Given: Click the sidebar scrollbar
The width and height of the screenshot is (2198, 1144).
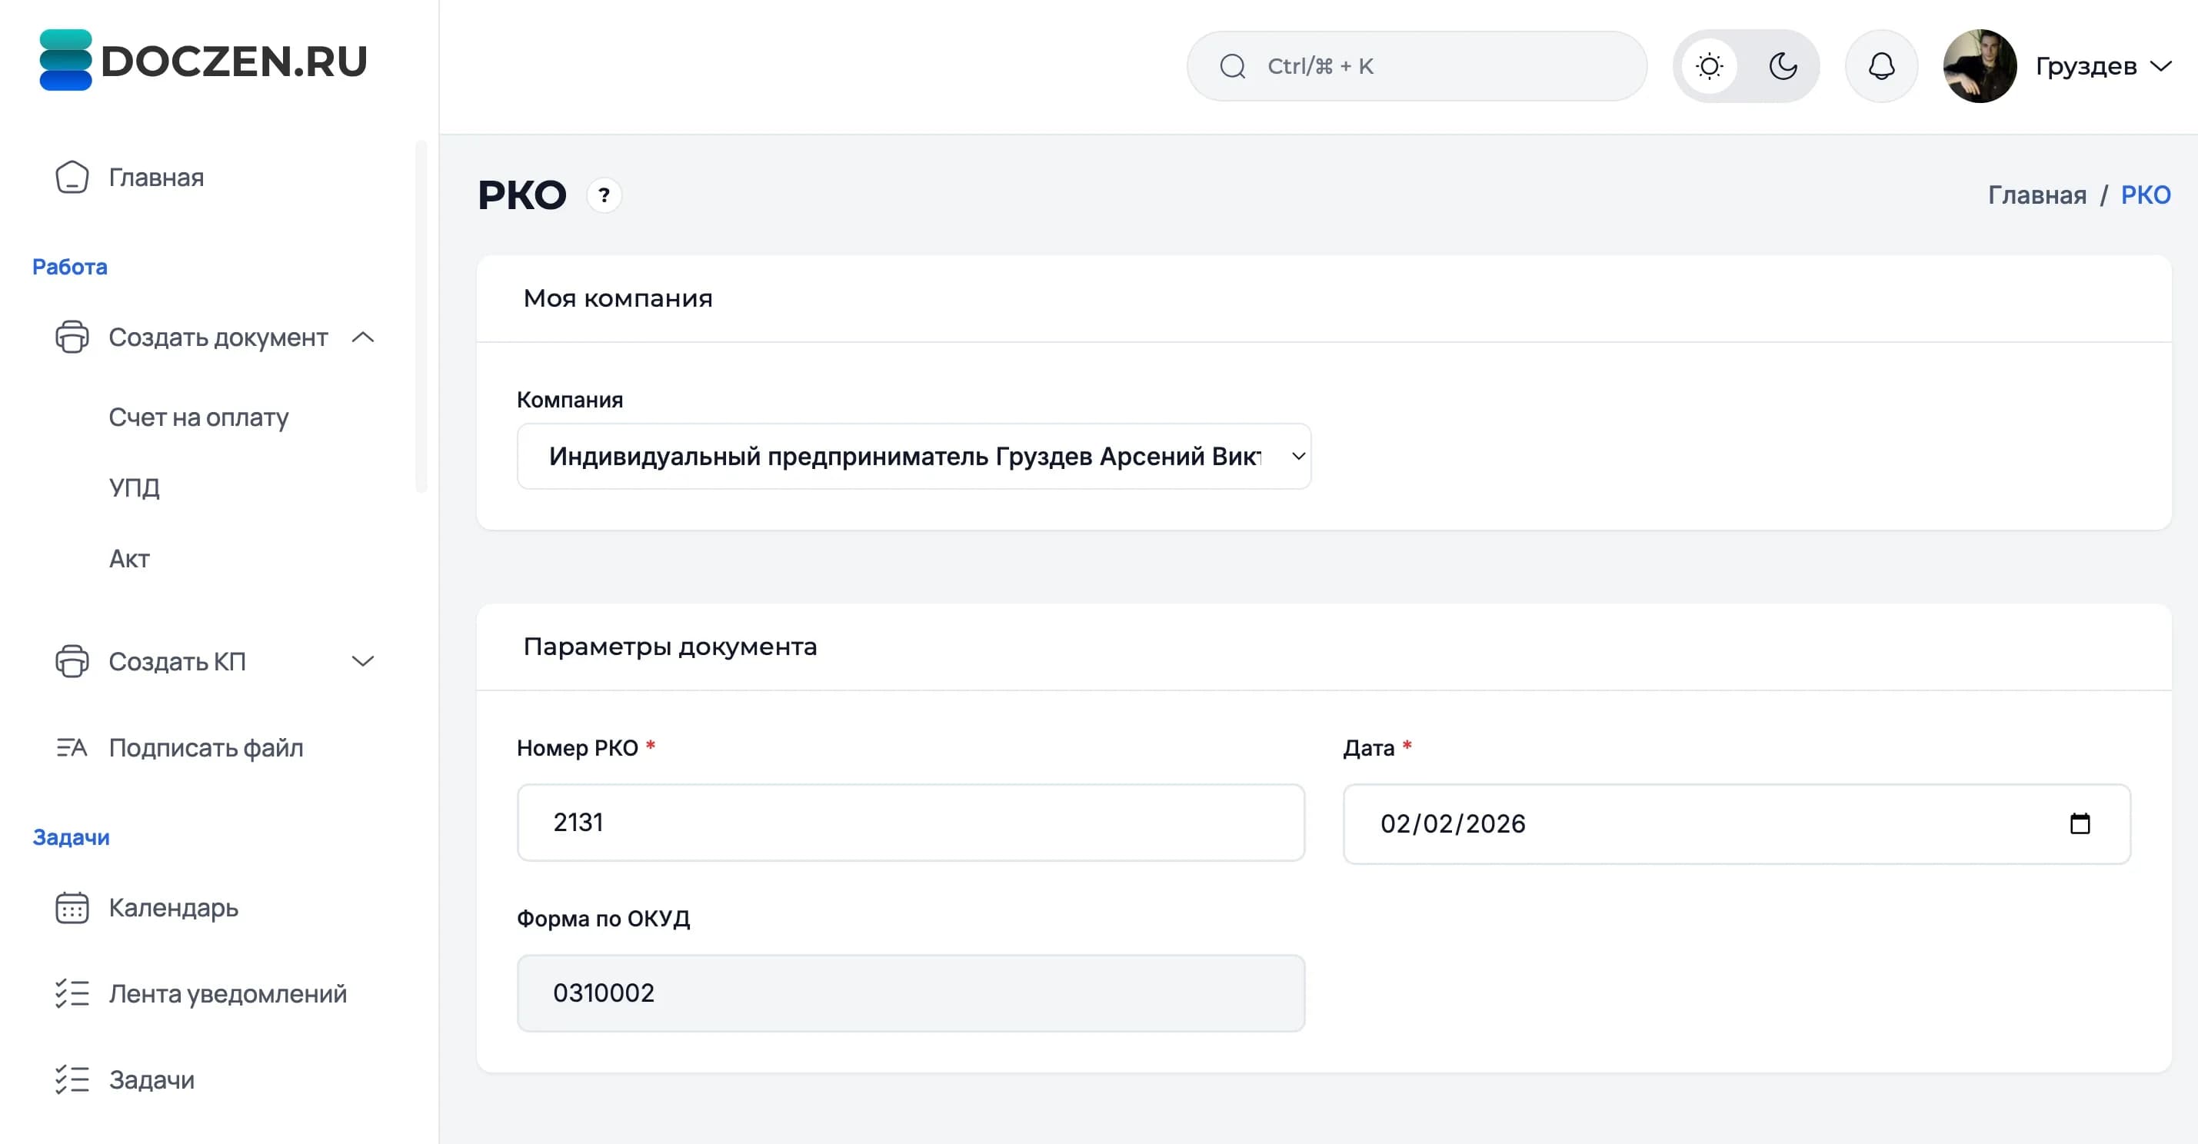Looking at the screenshot, I should (421, 317).
